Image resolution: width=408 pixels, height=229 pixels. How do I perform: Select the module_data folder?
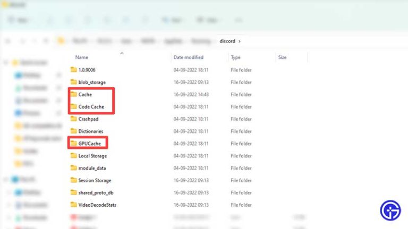coord(92,168)
